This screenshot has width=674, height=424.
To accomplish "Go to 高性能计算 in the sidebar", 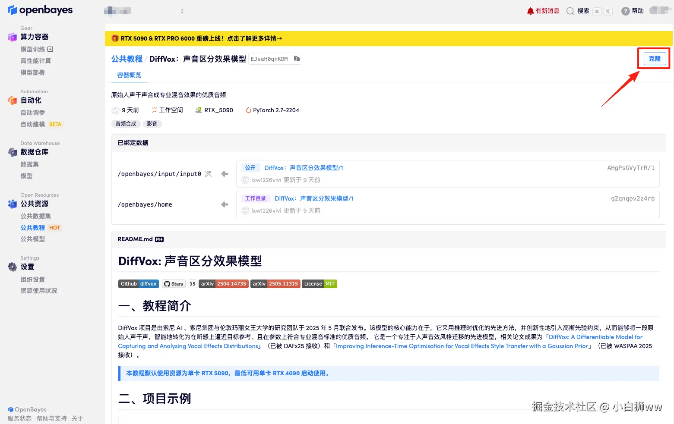I will [36, 61].
